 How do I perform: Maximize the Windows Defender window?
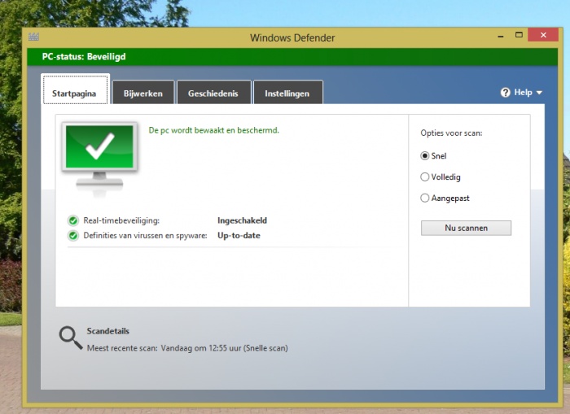pyautogui.click(x=519, y=35)
